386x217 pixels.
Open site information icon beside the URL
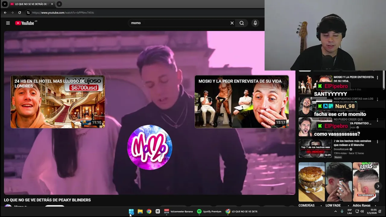[x=28, y=13]
